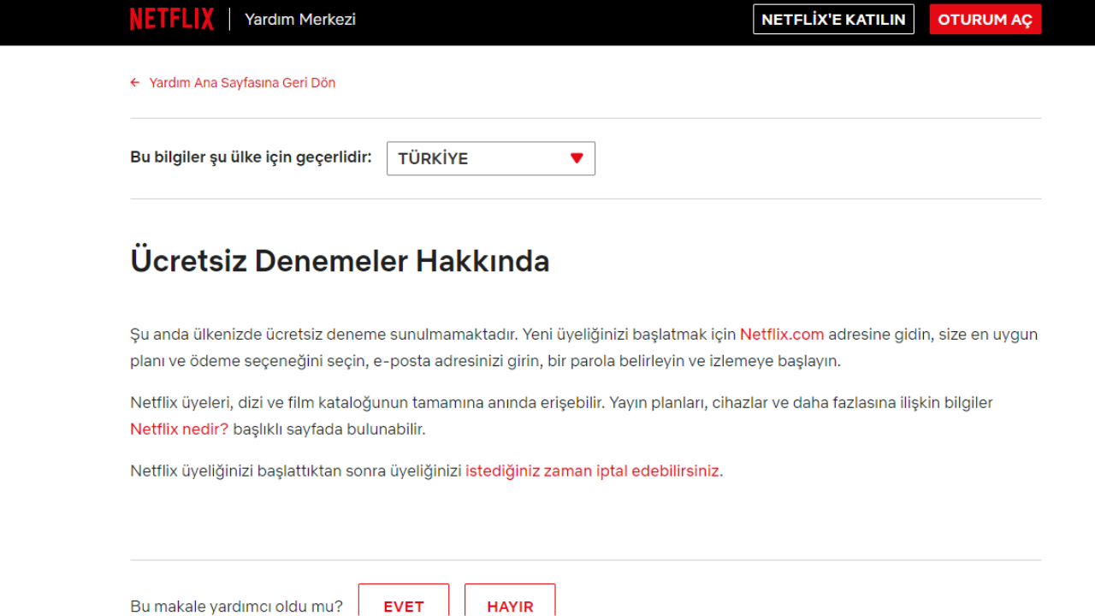Image resolution: width=1095 pixels, height=616 pixels.
Task: Click istediğiniz zaman iptal edebilirsiniz link
Action: 592,471
